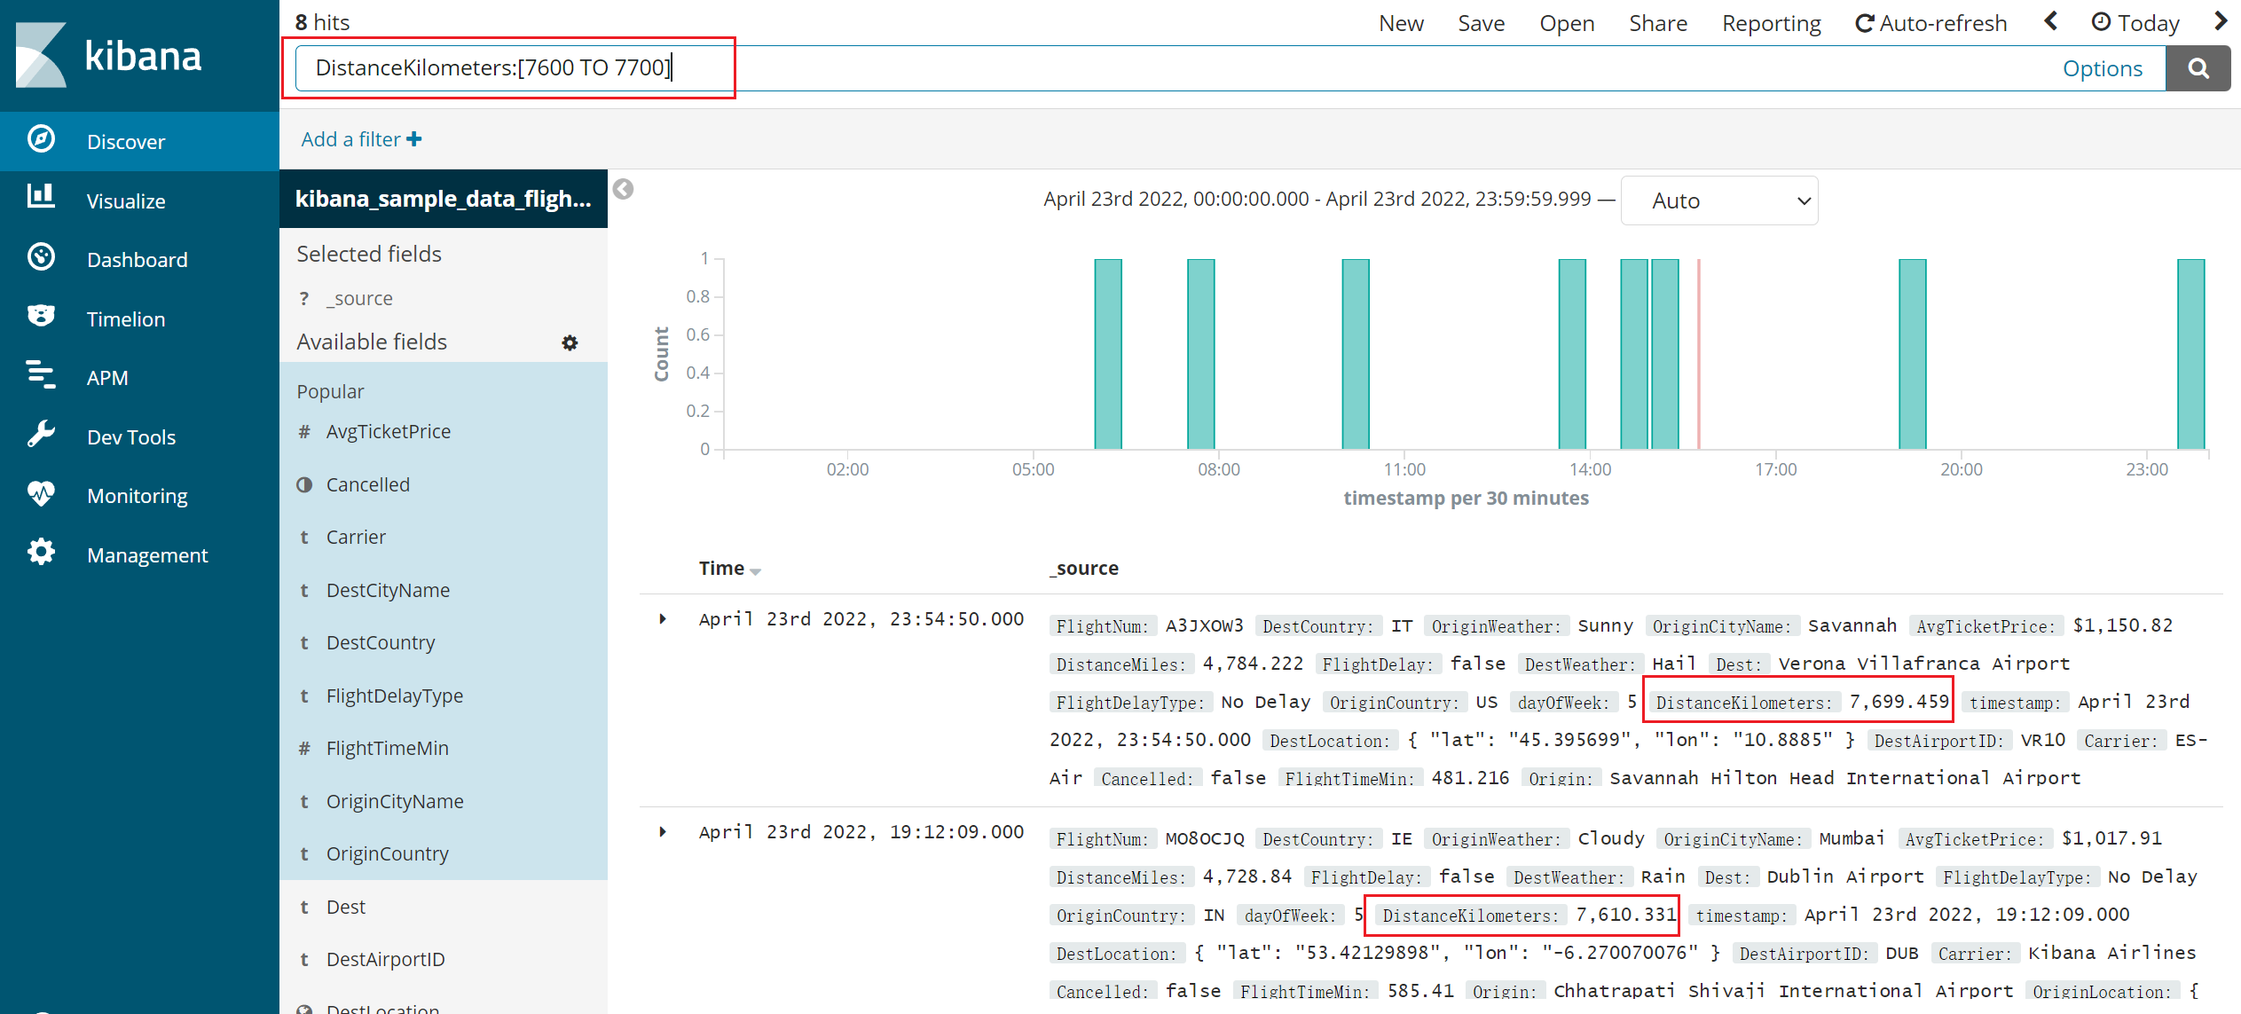The width and height of the screenshot is (2241, 1014).
Task: Expand the 19:12:09 document row
Action: click(663, 832)
